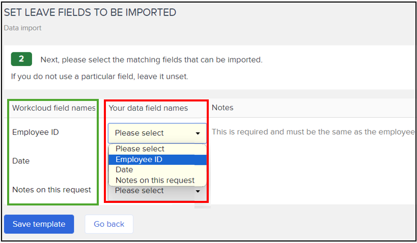Viewport: 417px width, 243px height.
Task: Click the arrow of bottom Please select dropdown
Action: pyautogui.click(x=198, y=191)
